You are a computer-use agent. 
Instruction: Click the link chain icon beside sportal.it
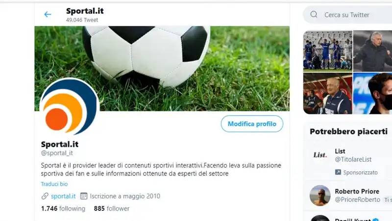tap(45, 196)
